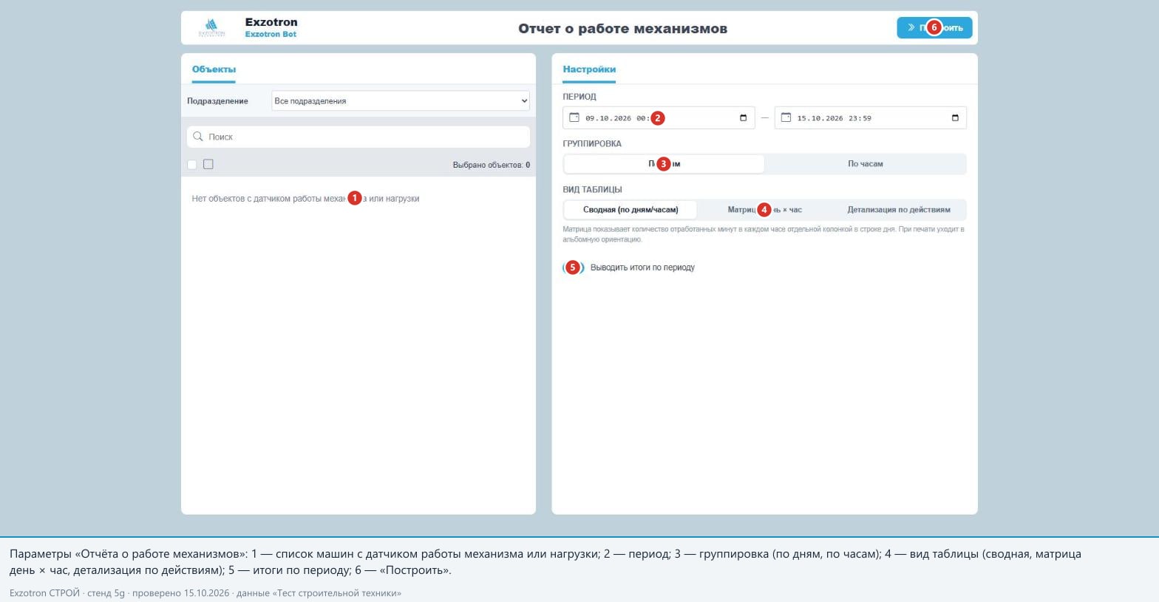Click the Exzotron logo icon

[211, 28]
